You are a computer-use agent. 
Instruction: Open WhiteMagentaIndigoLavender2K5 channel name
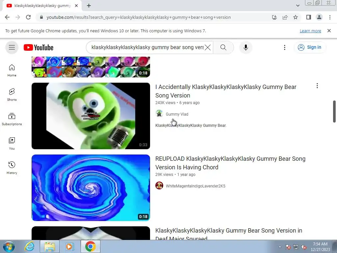[195, 186]
